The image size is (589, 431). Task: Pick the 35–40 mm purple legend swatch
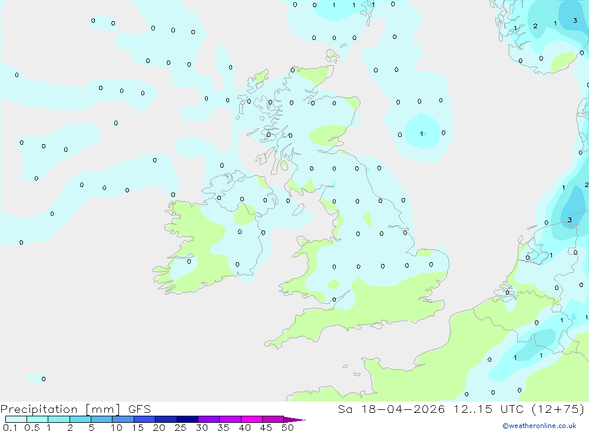pyautogui.click(x=230, y=419)
